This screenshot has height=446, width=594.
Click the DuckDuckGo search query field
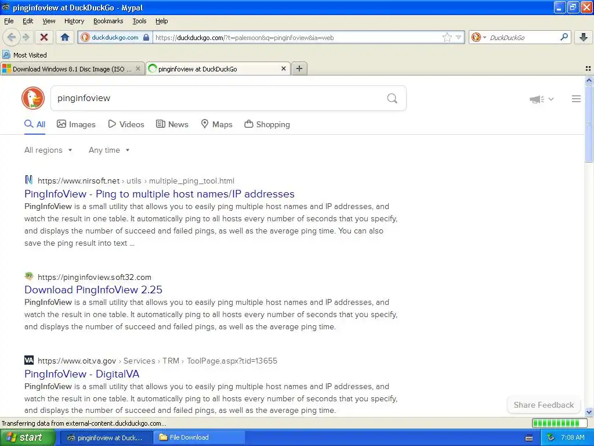pyautogui.click(x=218, y=98)
